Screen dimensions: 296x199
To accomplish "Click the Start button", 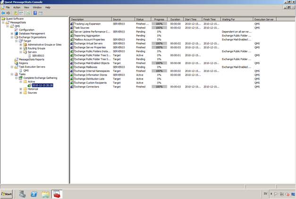I will tap(7, 194).
